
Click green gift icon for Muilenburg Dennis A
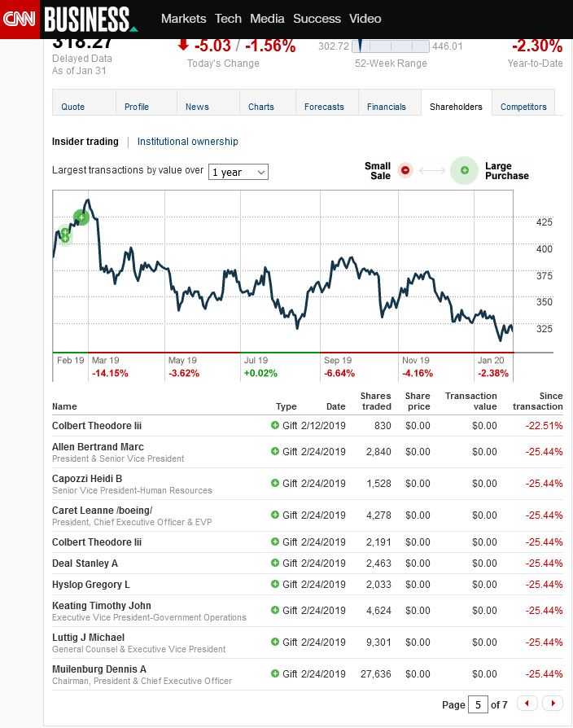[275, 673]
